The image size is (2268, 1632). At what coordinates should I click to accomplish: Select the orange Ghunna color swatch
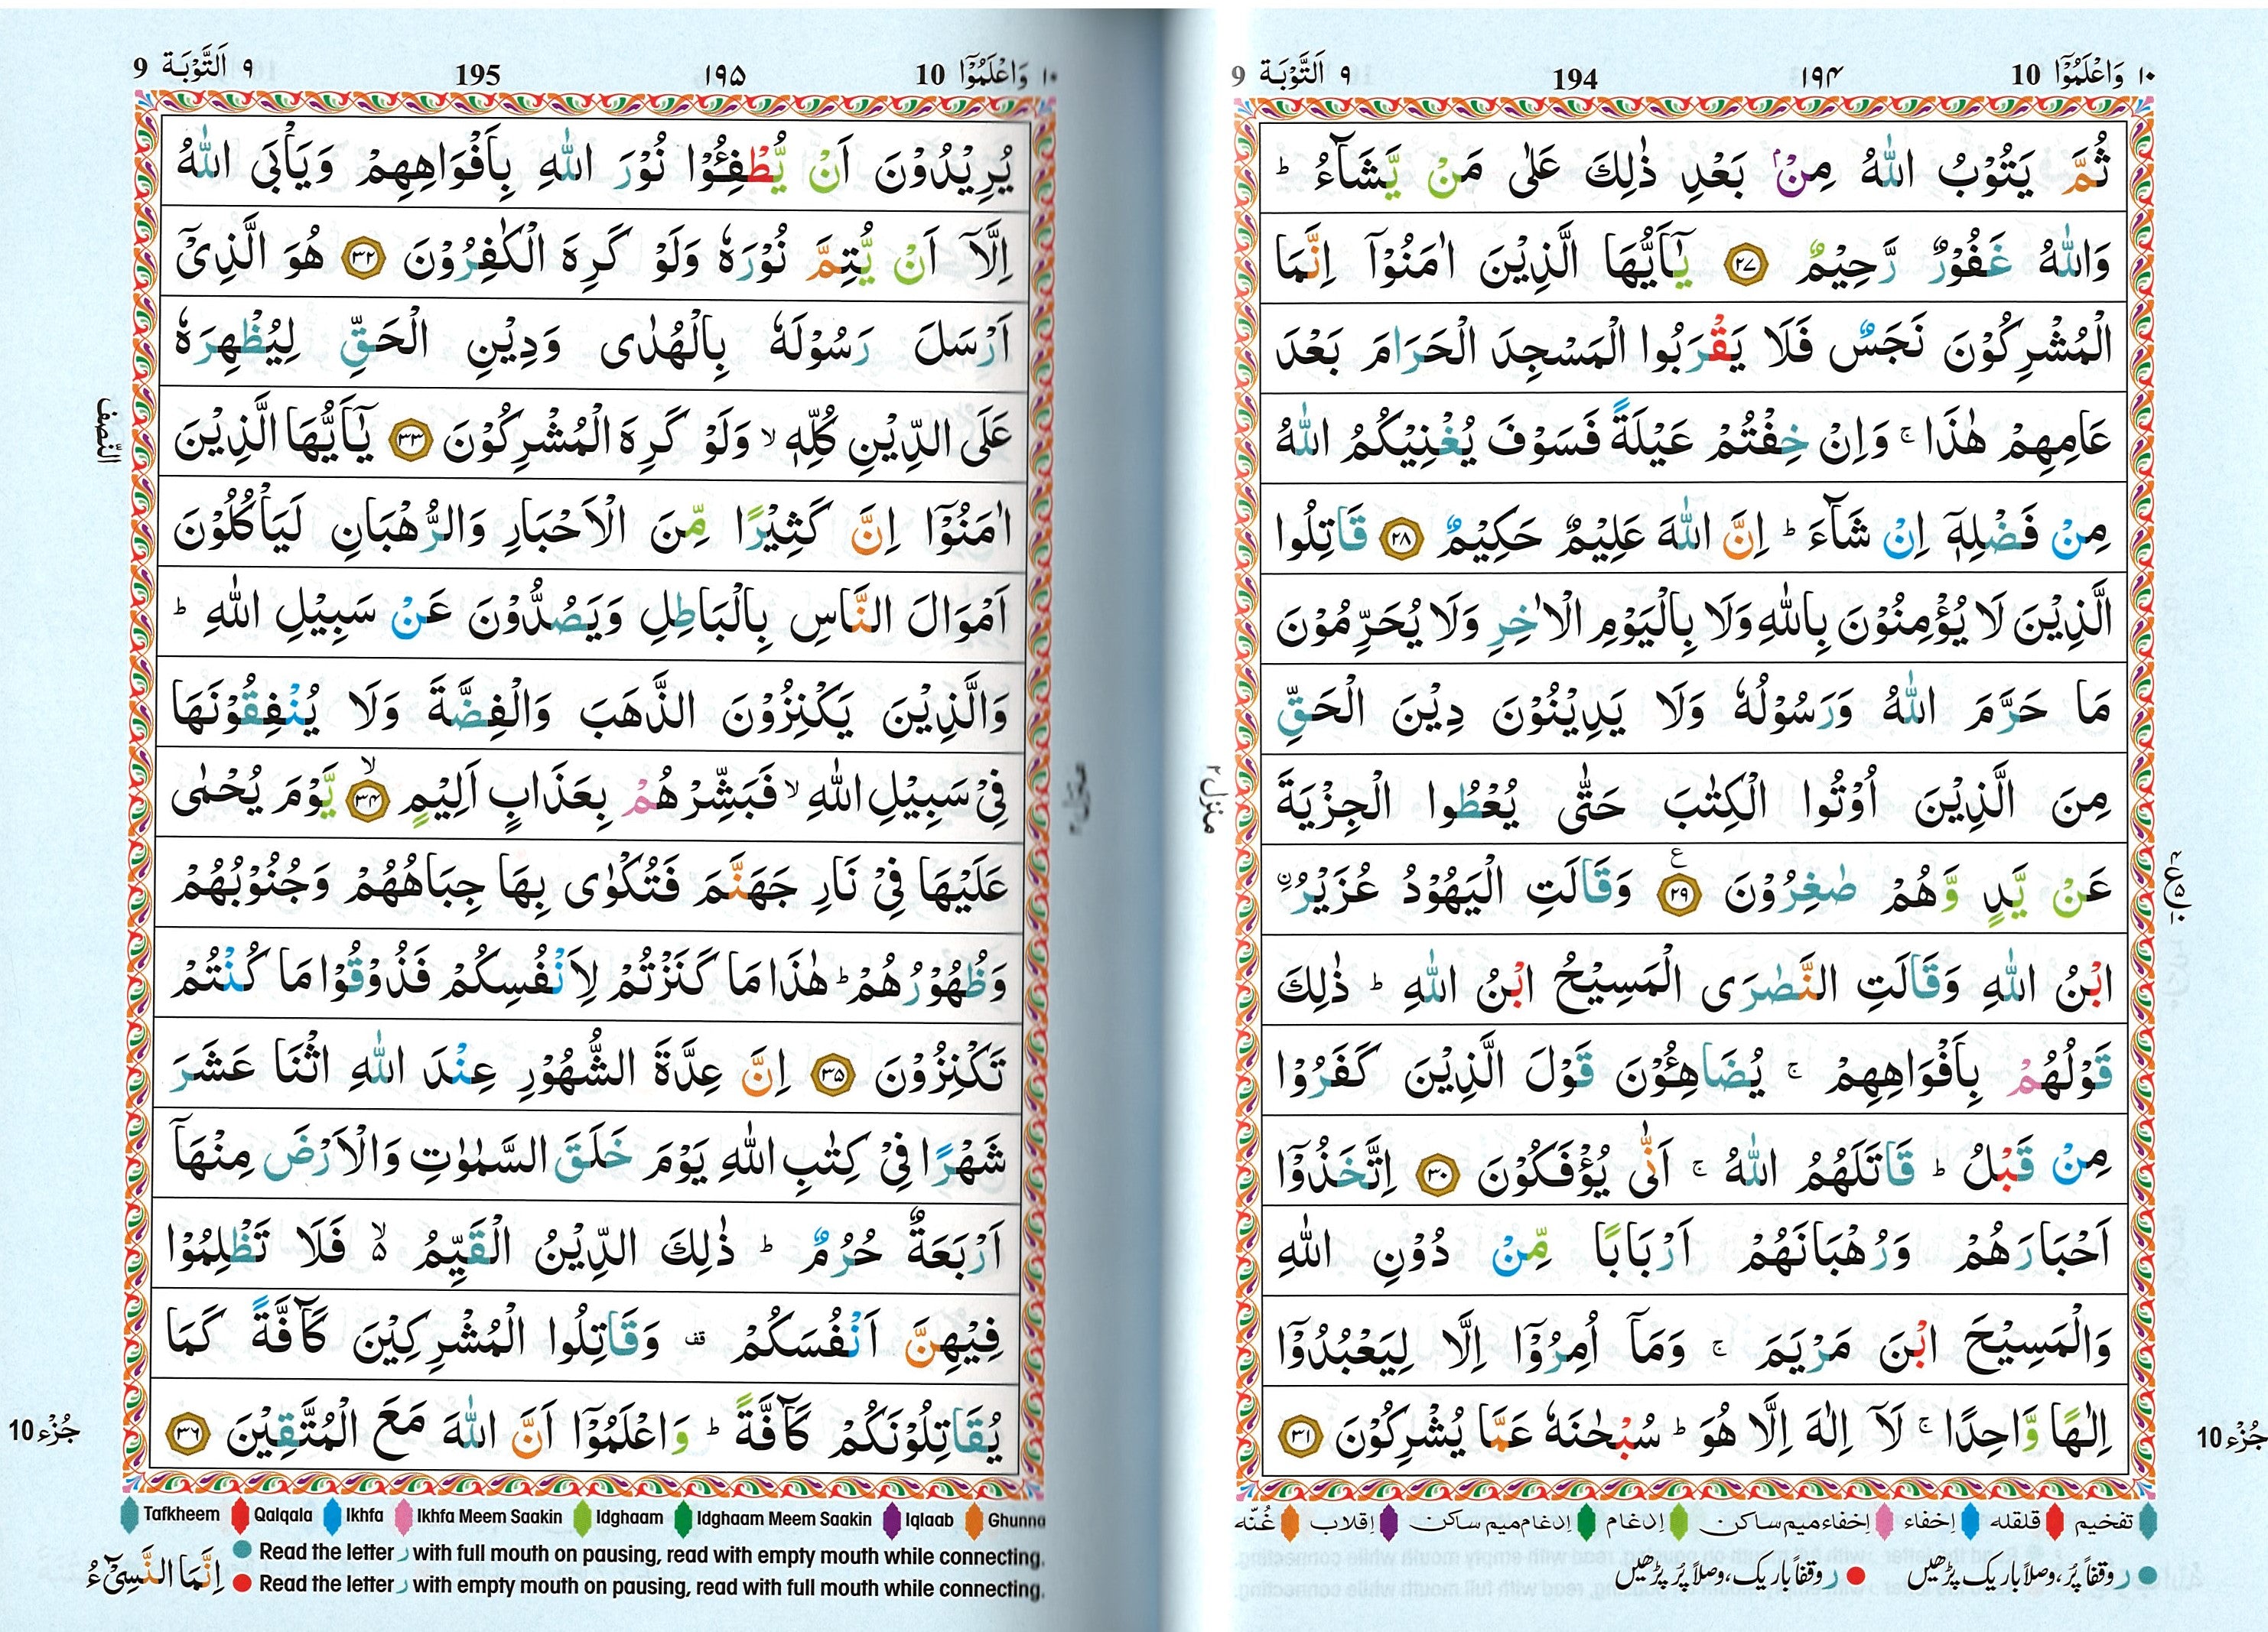coord(974,1520)
